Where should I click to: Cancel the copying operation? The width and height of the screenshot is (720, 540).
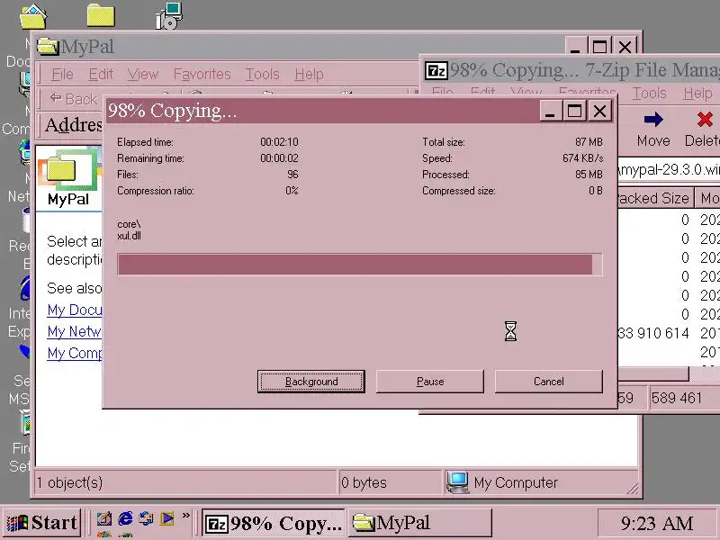coord(549,381)
